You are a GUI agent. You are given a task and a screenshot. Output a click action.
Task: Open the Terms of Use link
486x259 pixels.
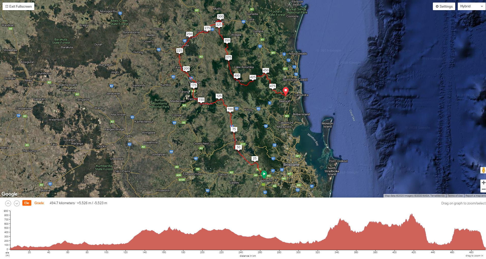(455, 196)
